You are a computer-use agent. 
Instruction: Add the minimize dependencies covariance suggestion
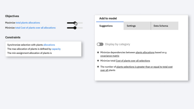click(x=98, y=52)
